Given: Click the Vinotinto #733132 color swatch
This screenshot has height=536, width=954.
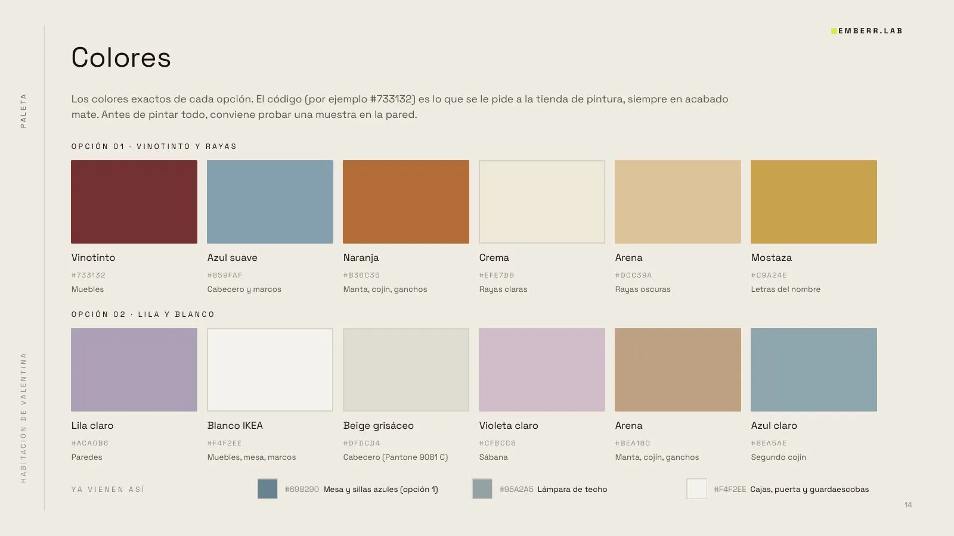Looking at the screenshot, I should [134, 202].
